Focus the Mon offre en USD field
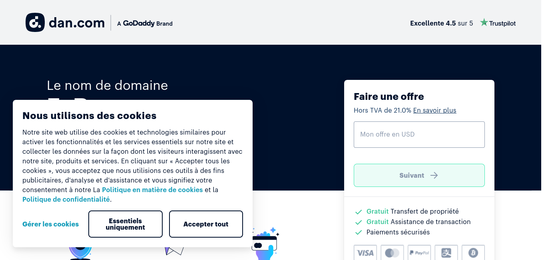This screenshot has width=546, height=260. point(419,135)
